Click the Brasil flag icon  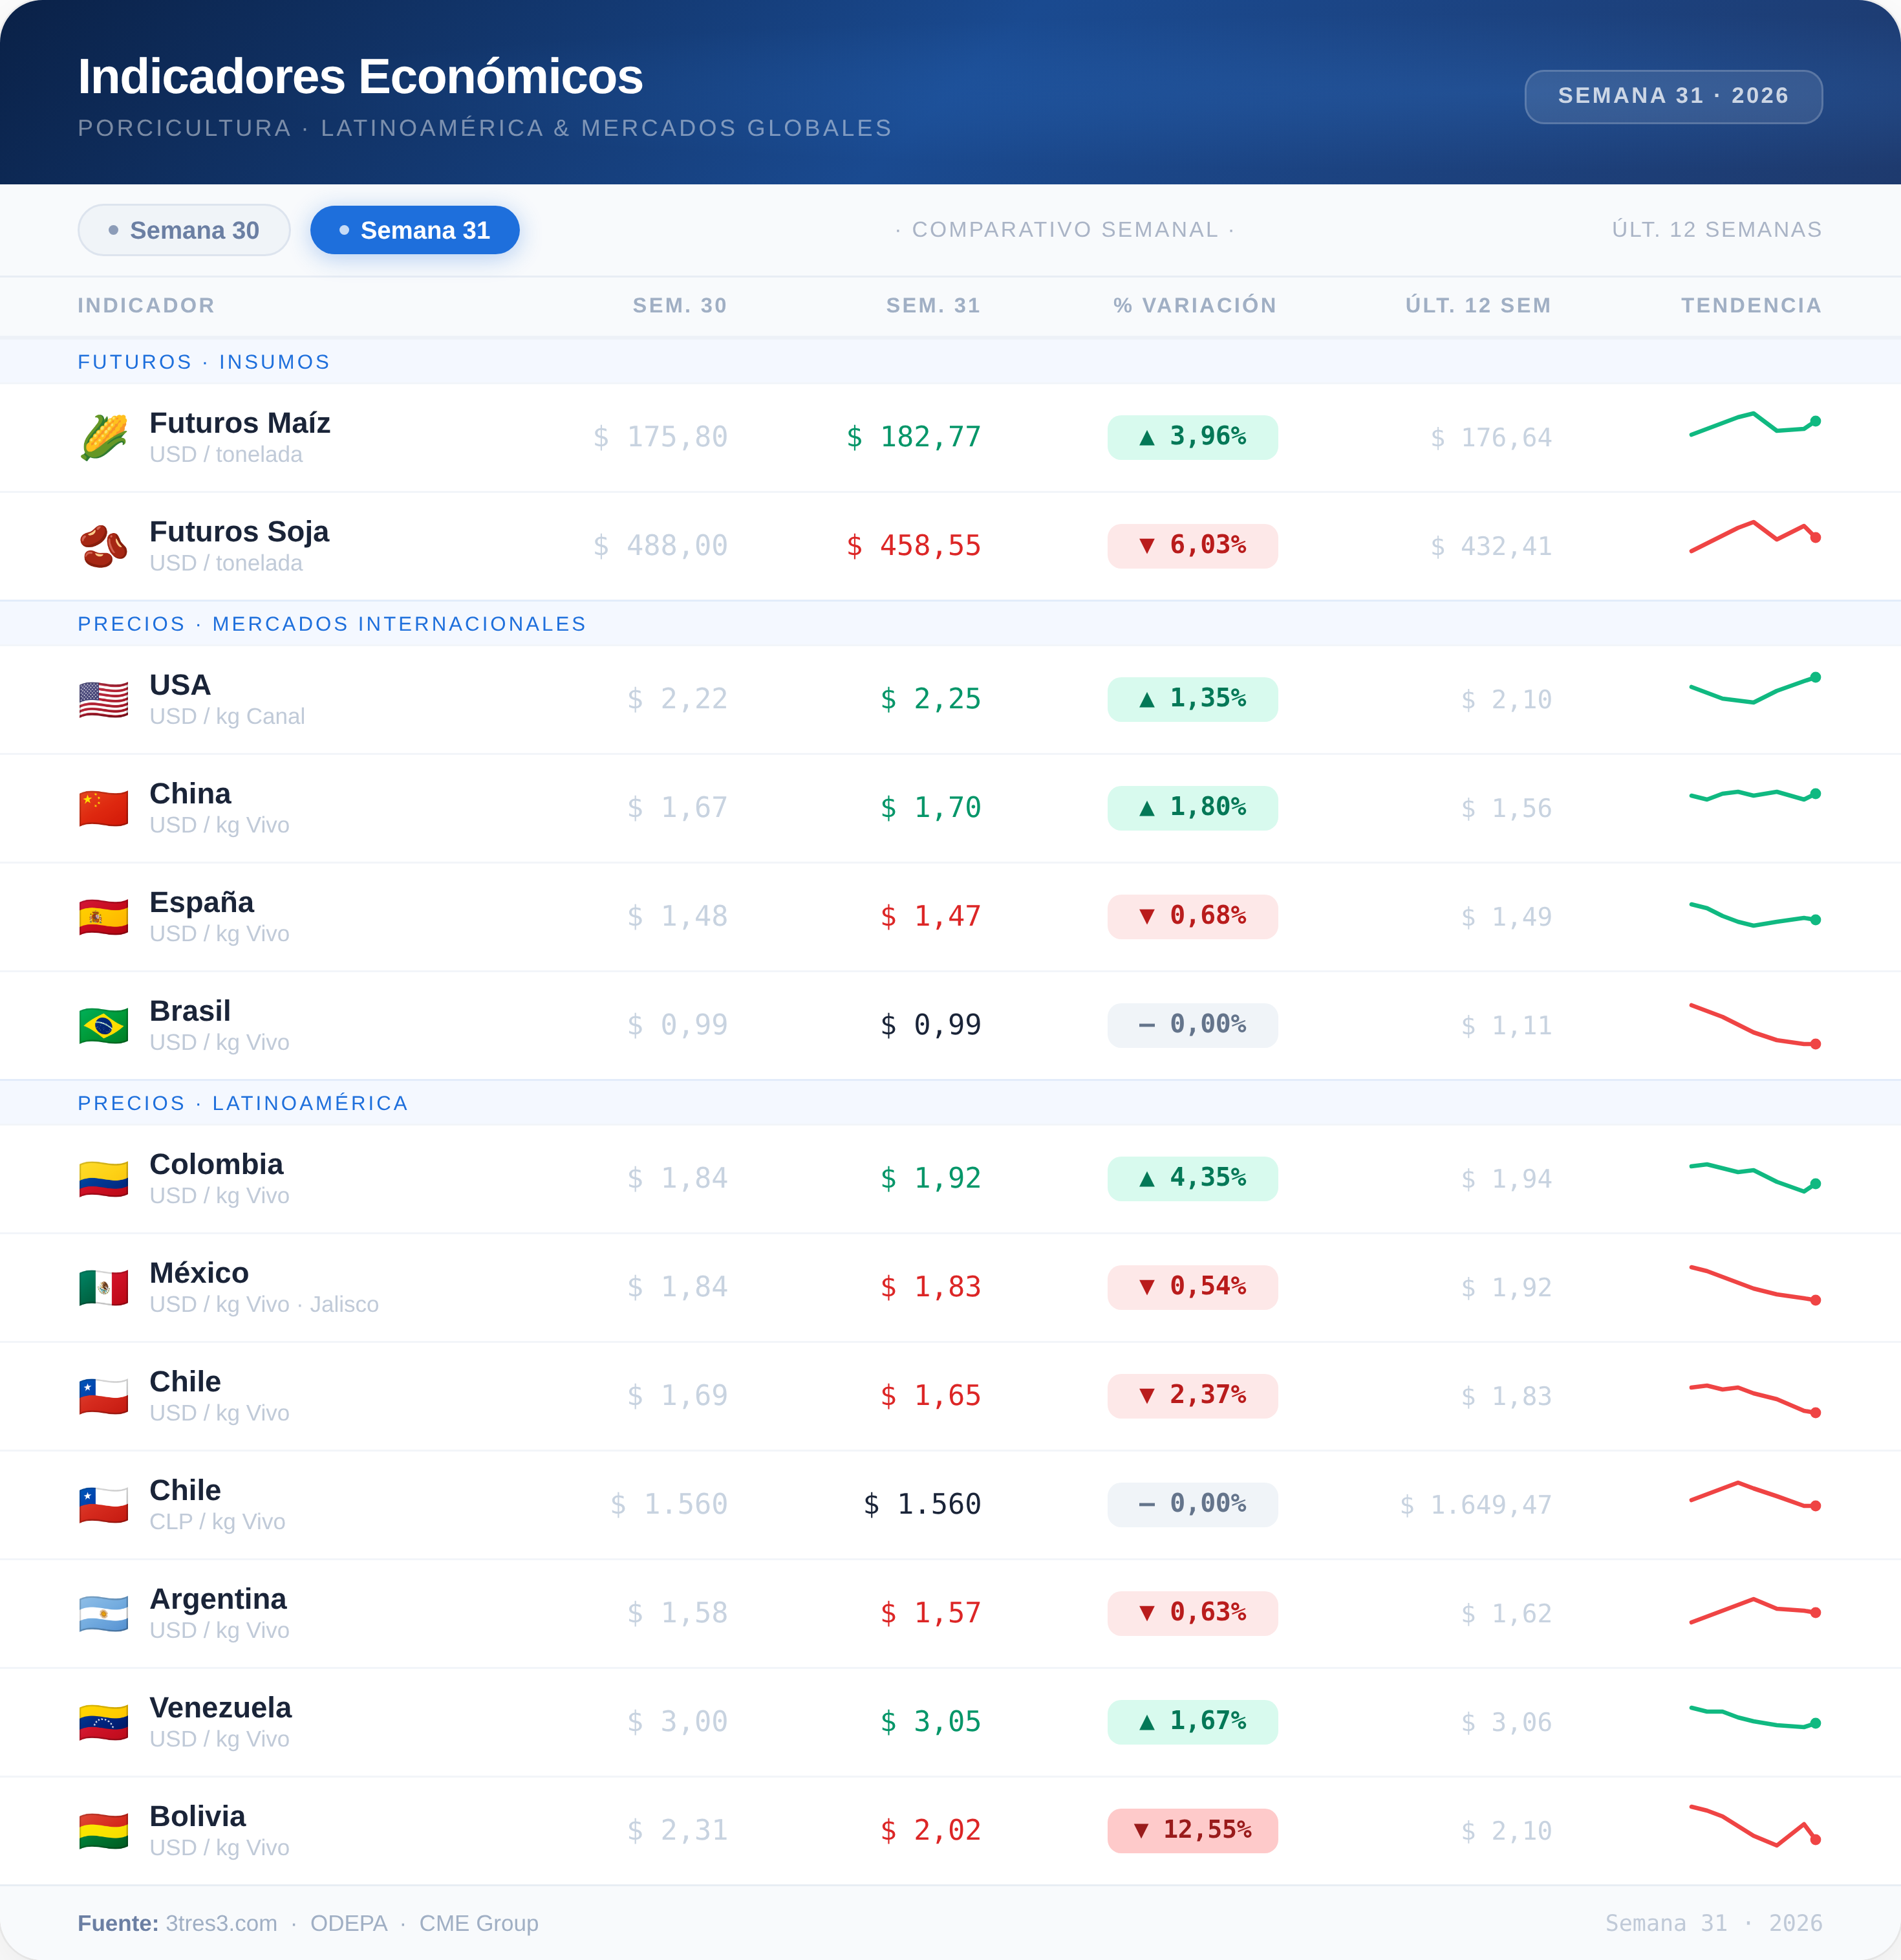click(104, 1026)
